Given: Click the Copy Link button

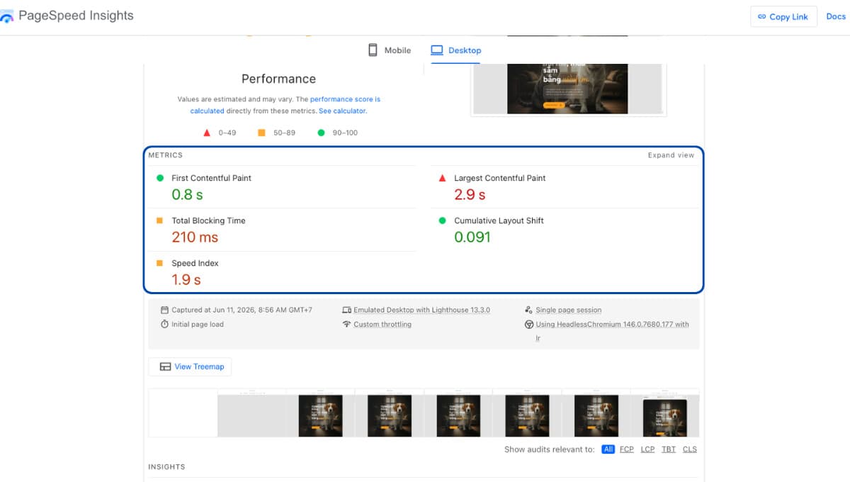Looking at the screenshot, I should point(783,17).
